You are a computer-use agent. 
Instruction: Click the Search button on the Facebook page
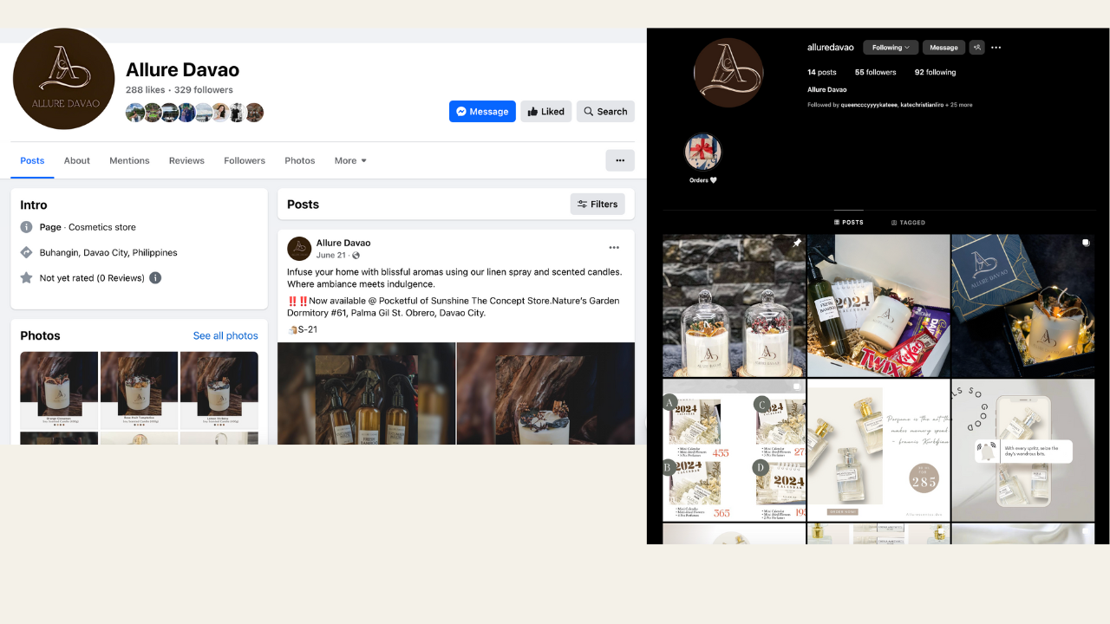point(605,112)
